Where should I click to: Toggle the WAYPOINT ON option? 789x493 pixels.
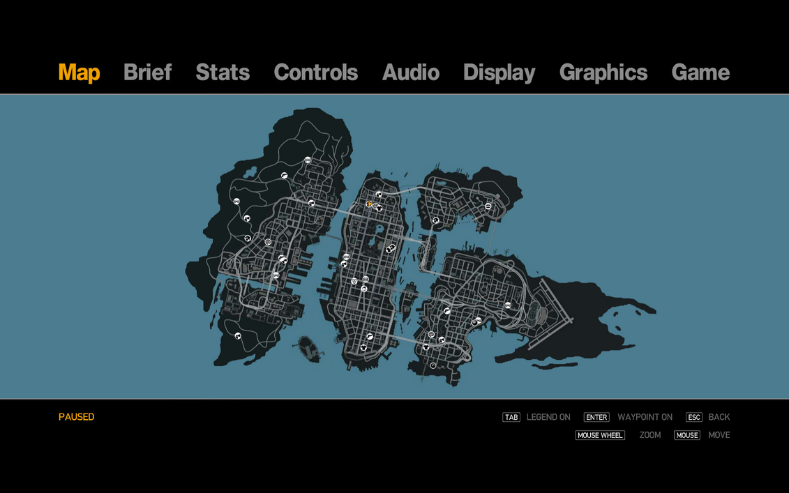tap(645, 417)
